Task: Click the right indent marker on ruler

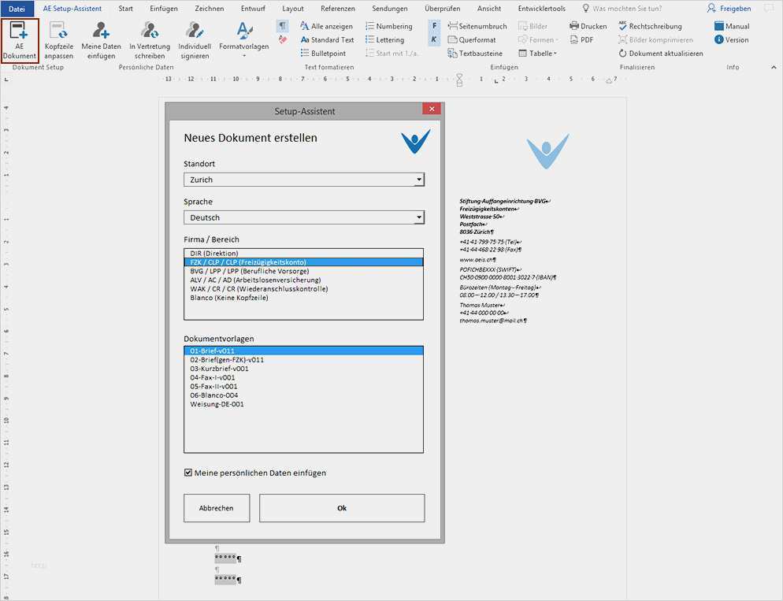Action: (x=609, y=80)
